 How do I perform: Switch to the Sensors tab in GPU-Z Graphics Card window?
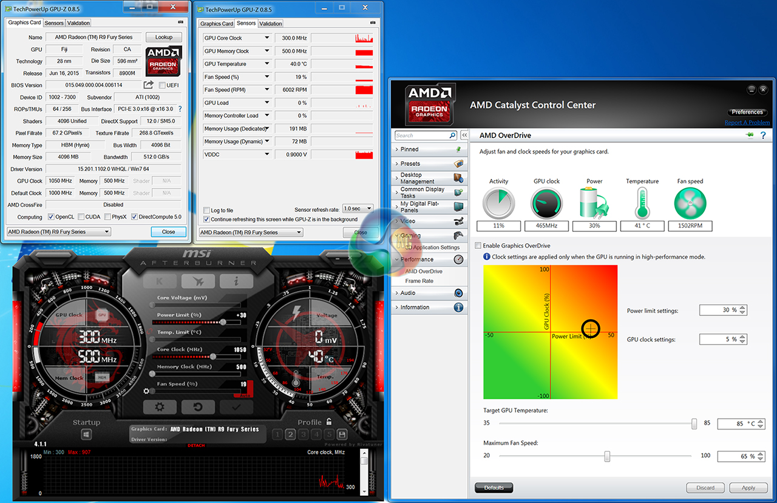[54, 23]
